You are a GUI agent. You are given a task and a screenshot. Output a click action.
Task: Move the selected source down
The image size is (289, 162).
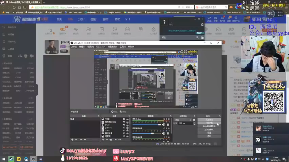[x=120, y=140]
